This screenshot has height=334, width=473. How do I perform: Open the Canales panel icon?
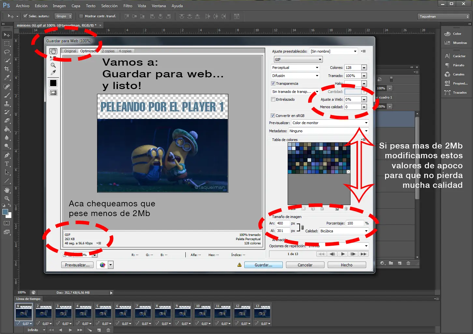pyautogui.click(x=448, y=74)
